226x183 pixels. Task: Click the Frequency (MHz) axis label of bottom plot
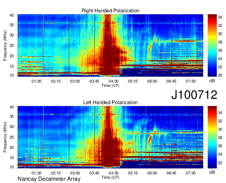pyautogui.click(x=5, y=137)
